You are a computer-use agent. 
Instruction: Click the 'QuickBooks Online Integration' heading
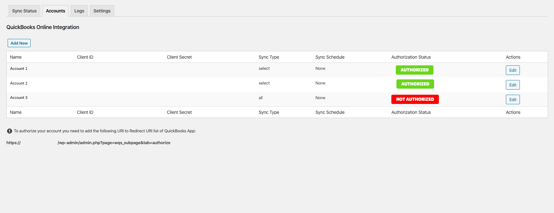pos(43,27)
